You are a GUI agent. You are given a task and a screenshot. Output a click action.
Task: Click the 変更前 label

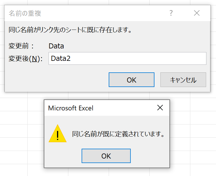tap(21, 46)
